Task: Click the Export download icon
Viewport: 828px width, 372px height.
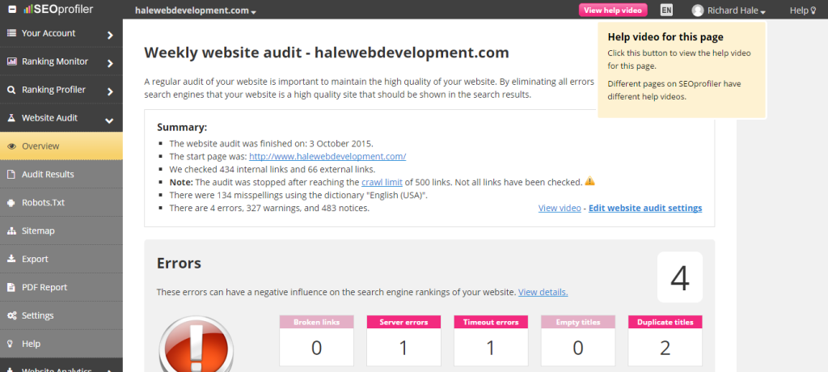Action: click(11, 260)
